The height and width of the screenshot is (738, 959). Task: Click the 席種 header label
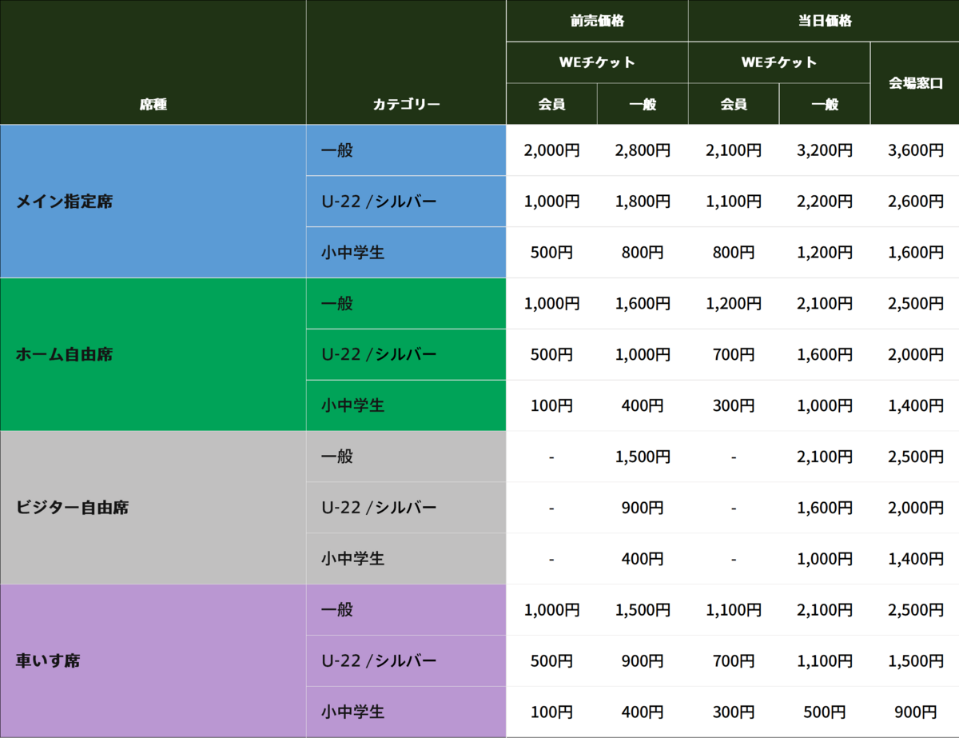153,104
